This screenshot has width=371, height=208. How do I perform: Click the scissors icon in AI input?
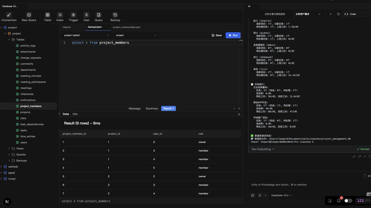click(x=260, y=195)
